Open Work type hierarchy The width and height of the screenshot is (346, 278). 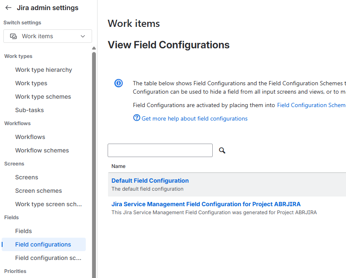point(43,70)
